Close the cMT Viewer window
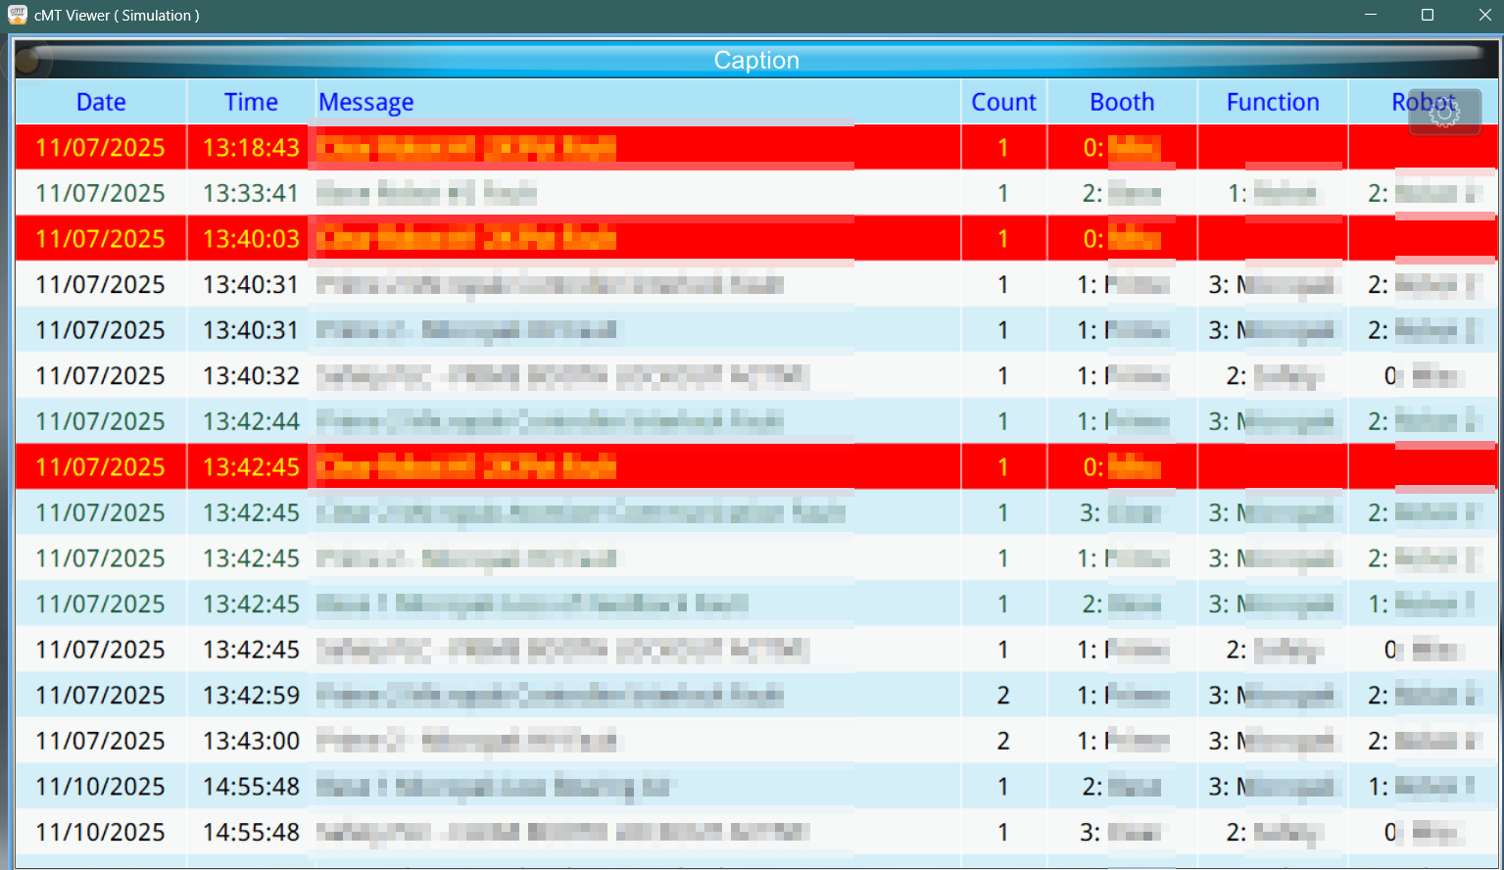Viewport: 1504px width, 870px height. coord(1484,15)
